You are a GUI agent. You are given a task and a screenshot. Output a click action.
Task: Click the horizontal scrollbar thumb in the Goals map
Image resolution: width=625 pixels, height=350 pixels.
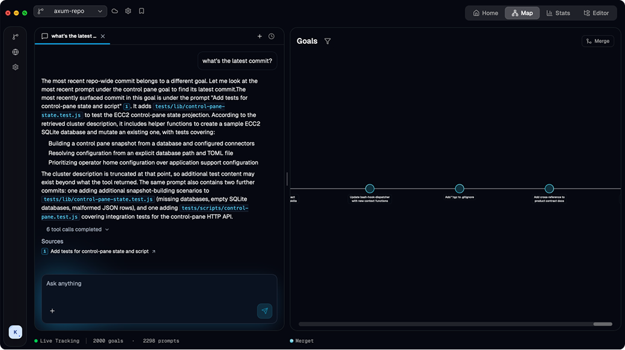603,324
